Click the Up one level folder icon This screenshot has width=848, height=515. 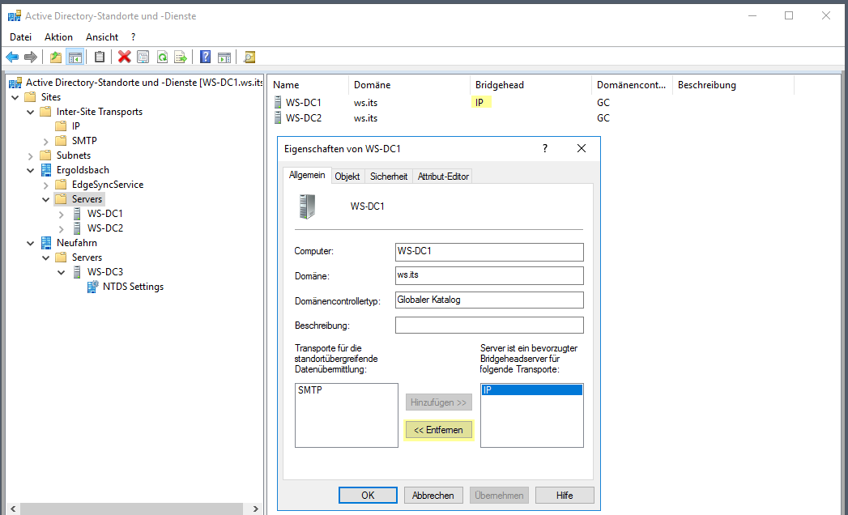click(x=56, y=57)
